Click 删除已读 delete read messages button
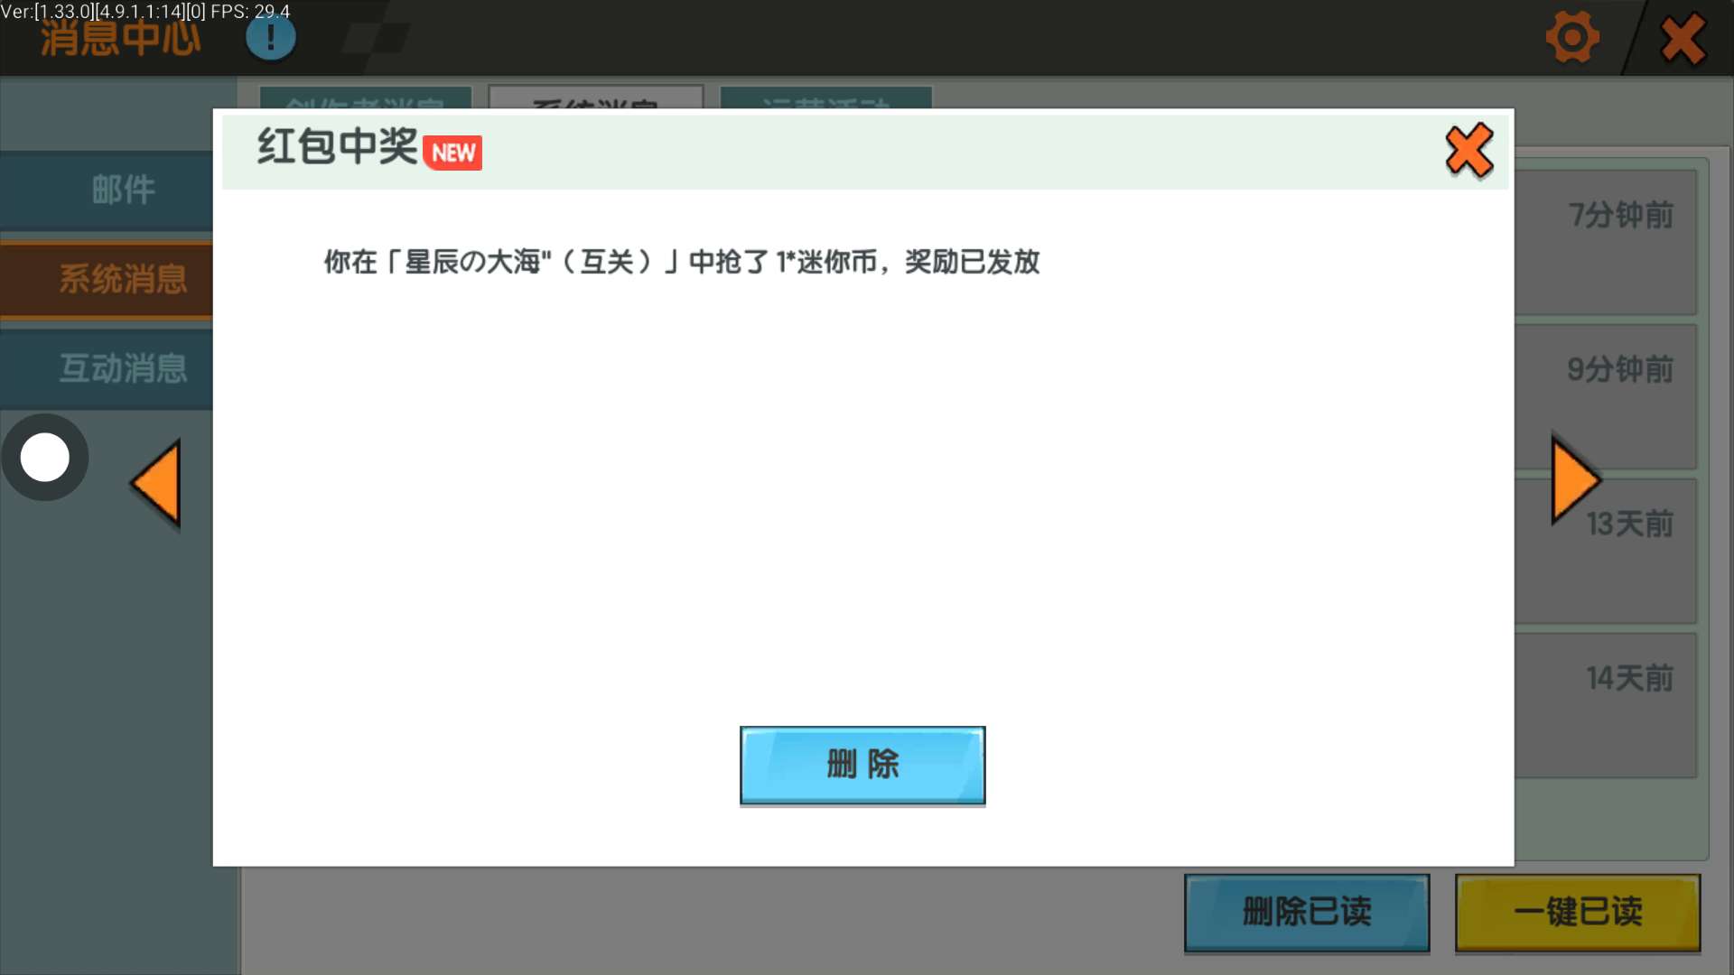 click(x=1306, y=912)
